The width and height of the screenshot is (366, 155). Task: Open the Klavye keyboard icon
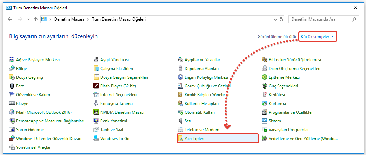tap(12, 104)
